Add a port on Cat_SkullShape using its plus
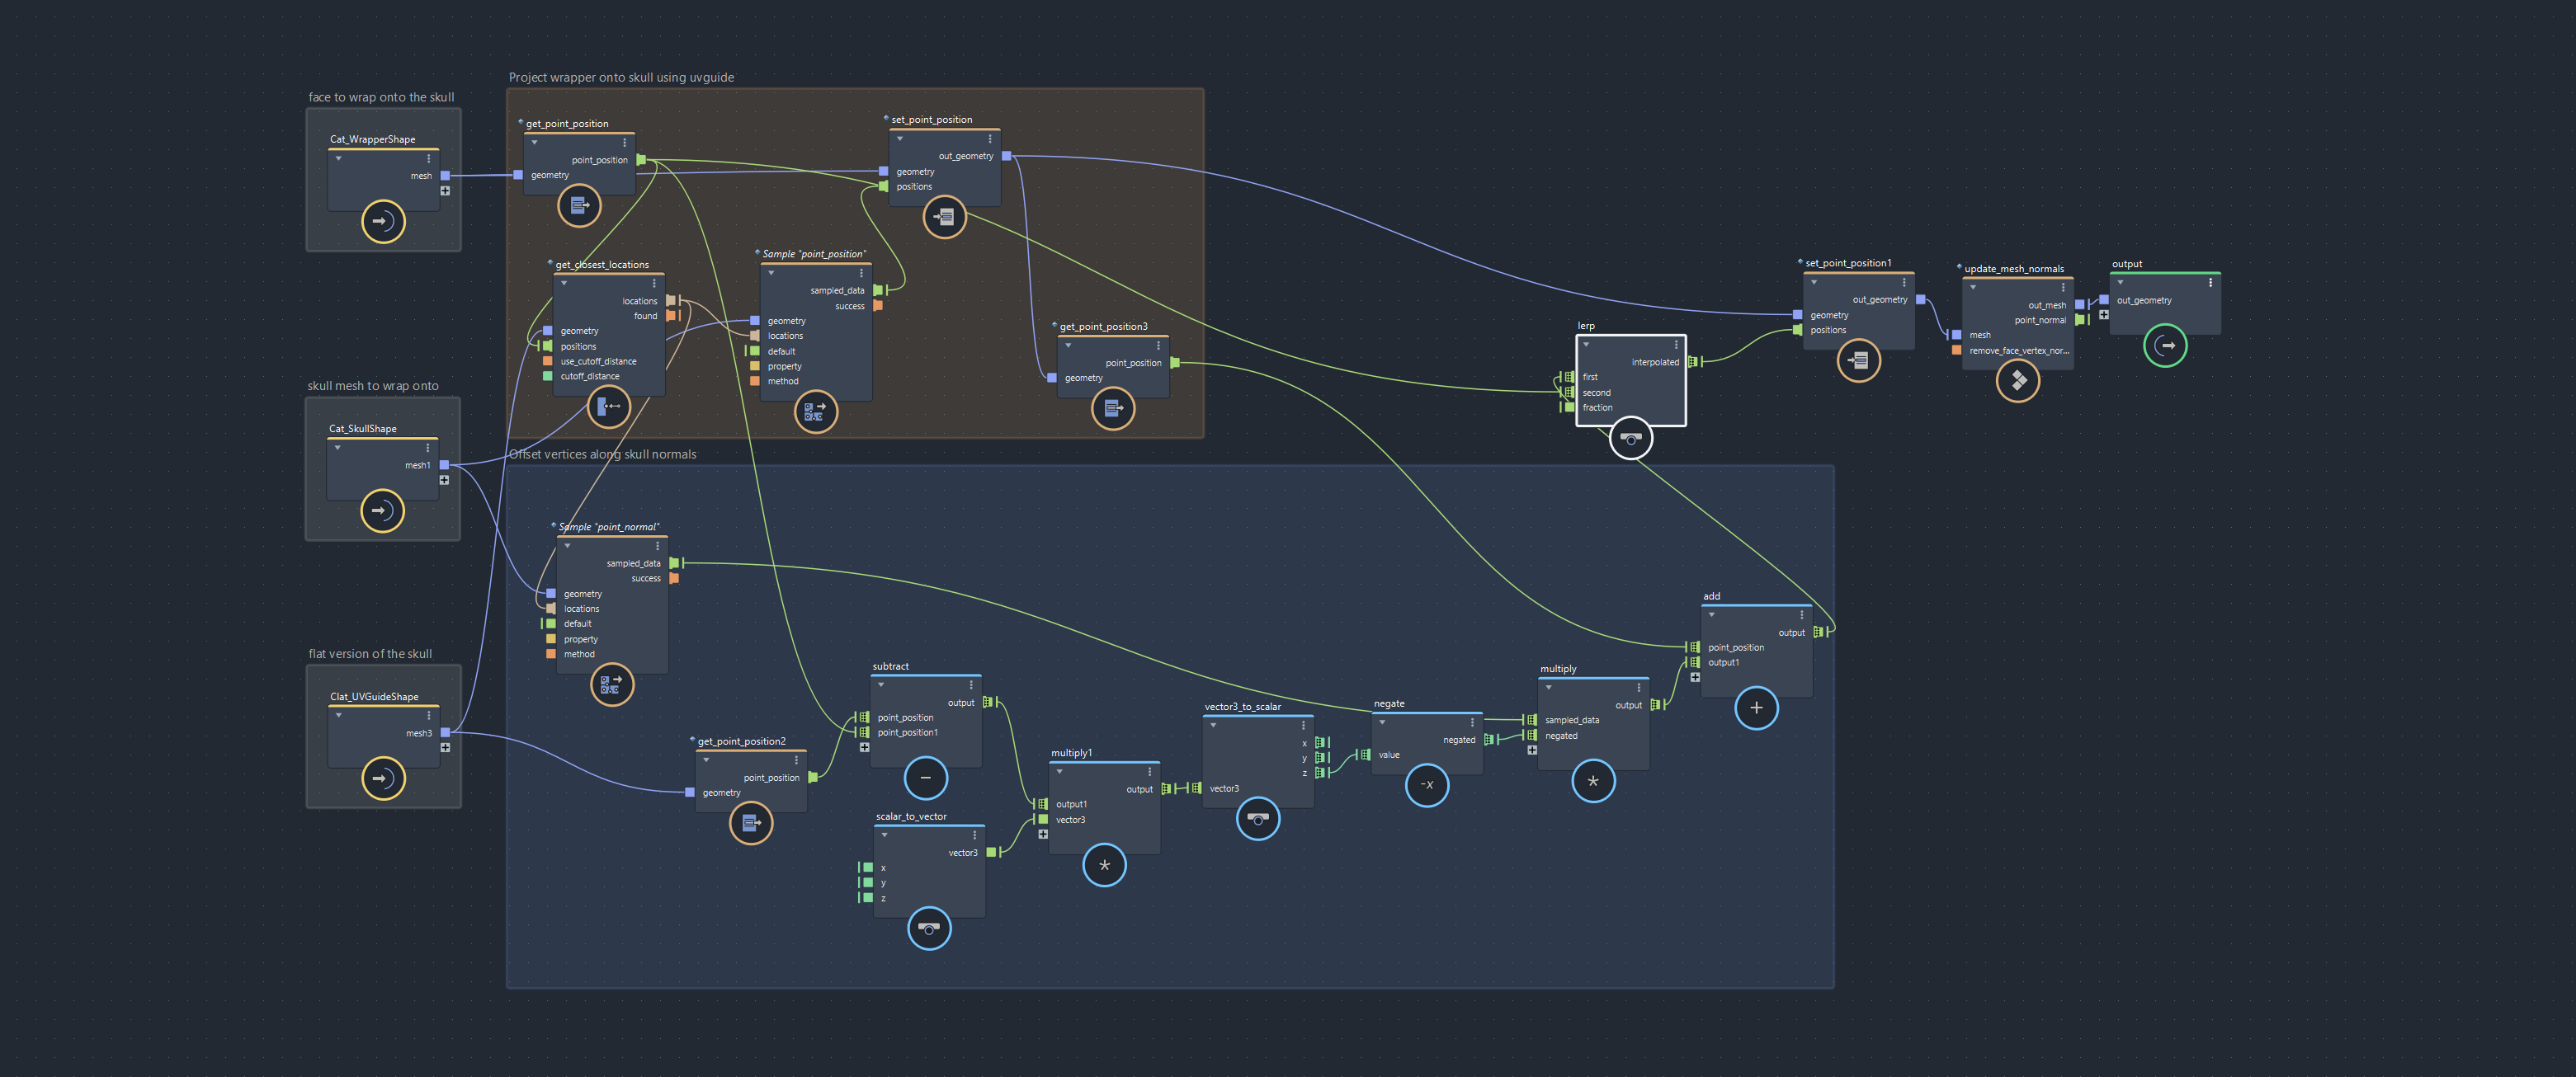This screenshot has height=1077, width=2576. (444, 481)
